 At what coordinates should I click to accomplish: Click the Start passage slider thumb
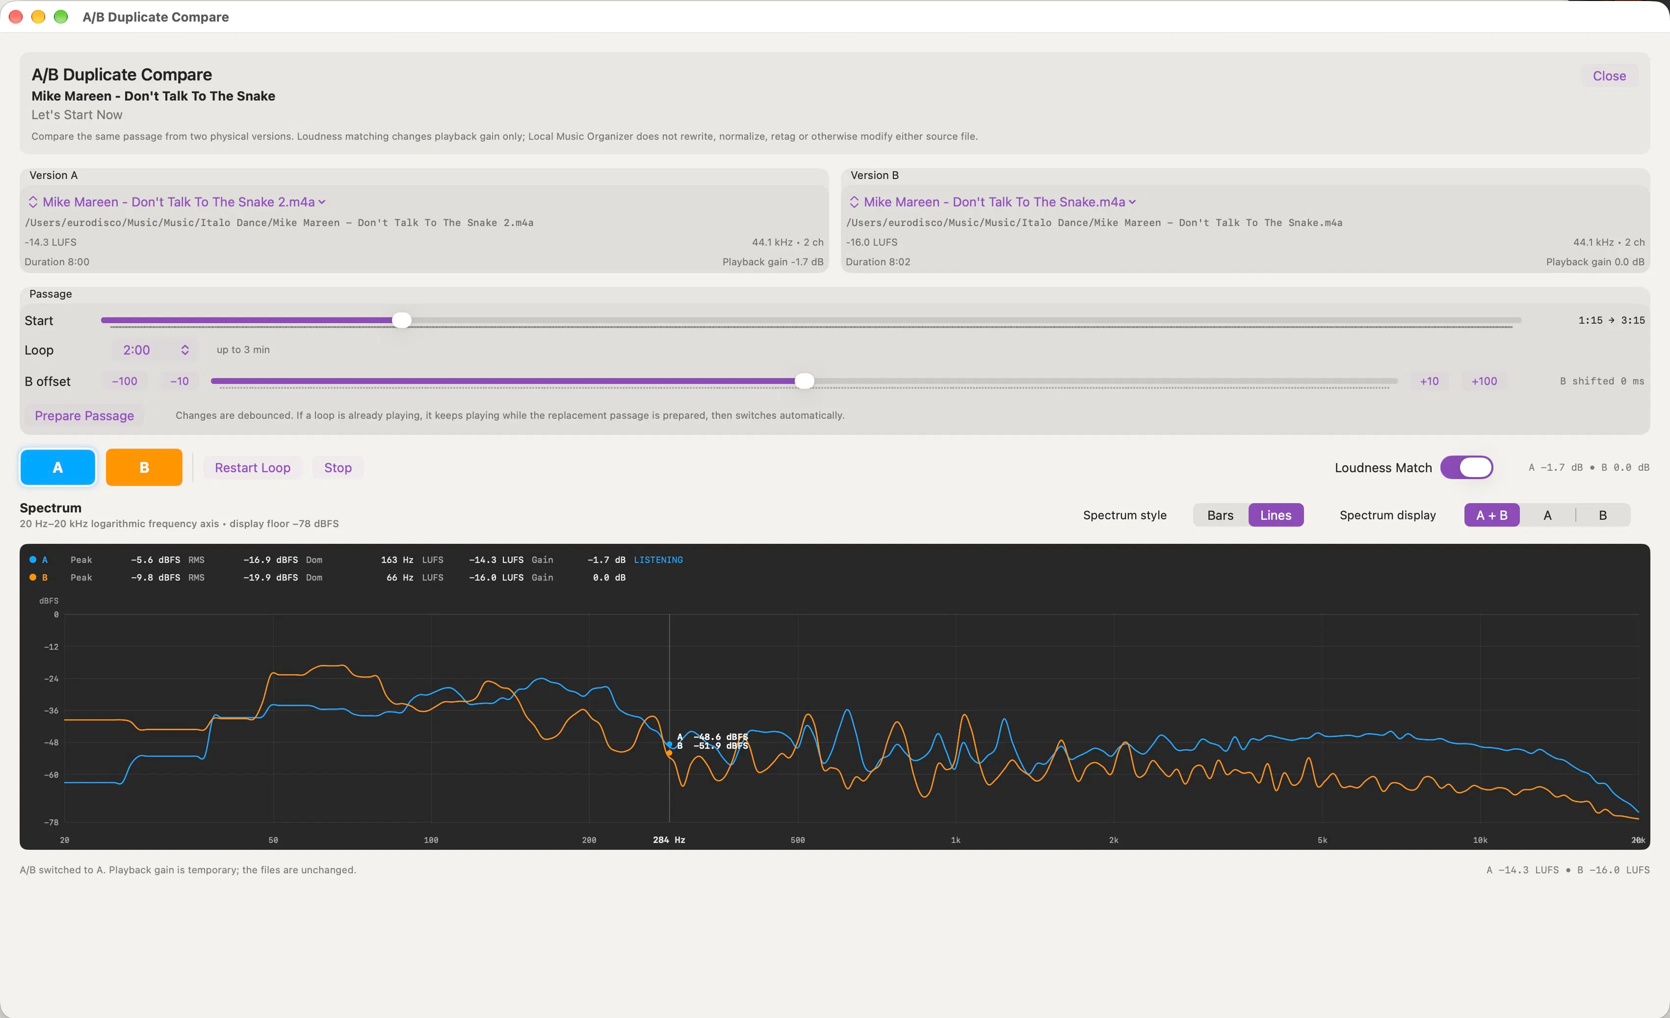[x=402, y=320]
